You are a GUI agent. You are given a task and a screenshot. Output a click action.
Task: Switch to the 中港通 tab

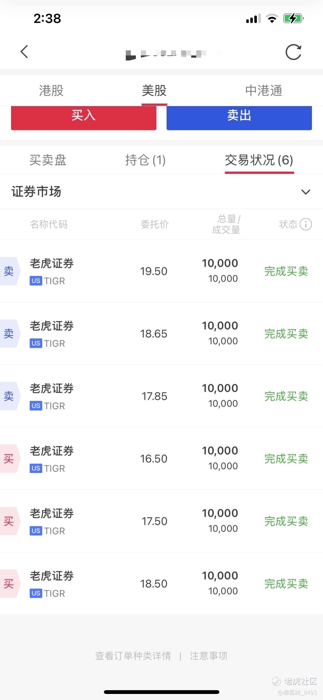[264, 90]
